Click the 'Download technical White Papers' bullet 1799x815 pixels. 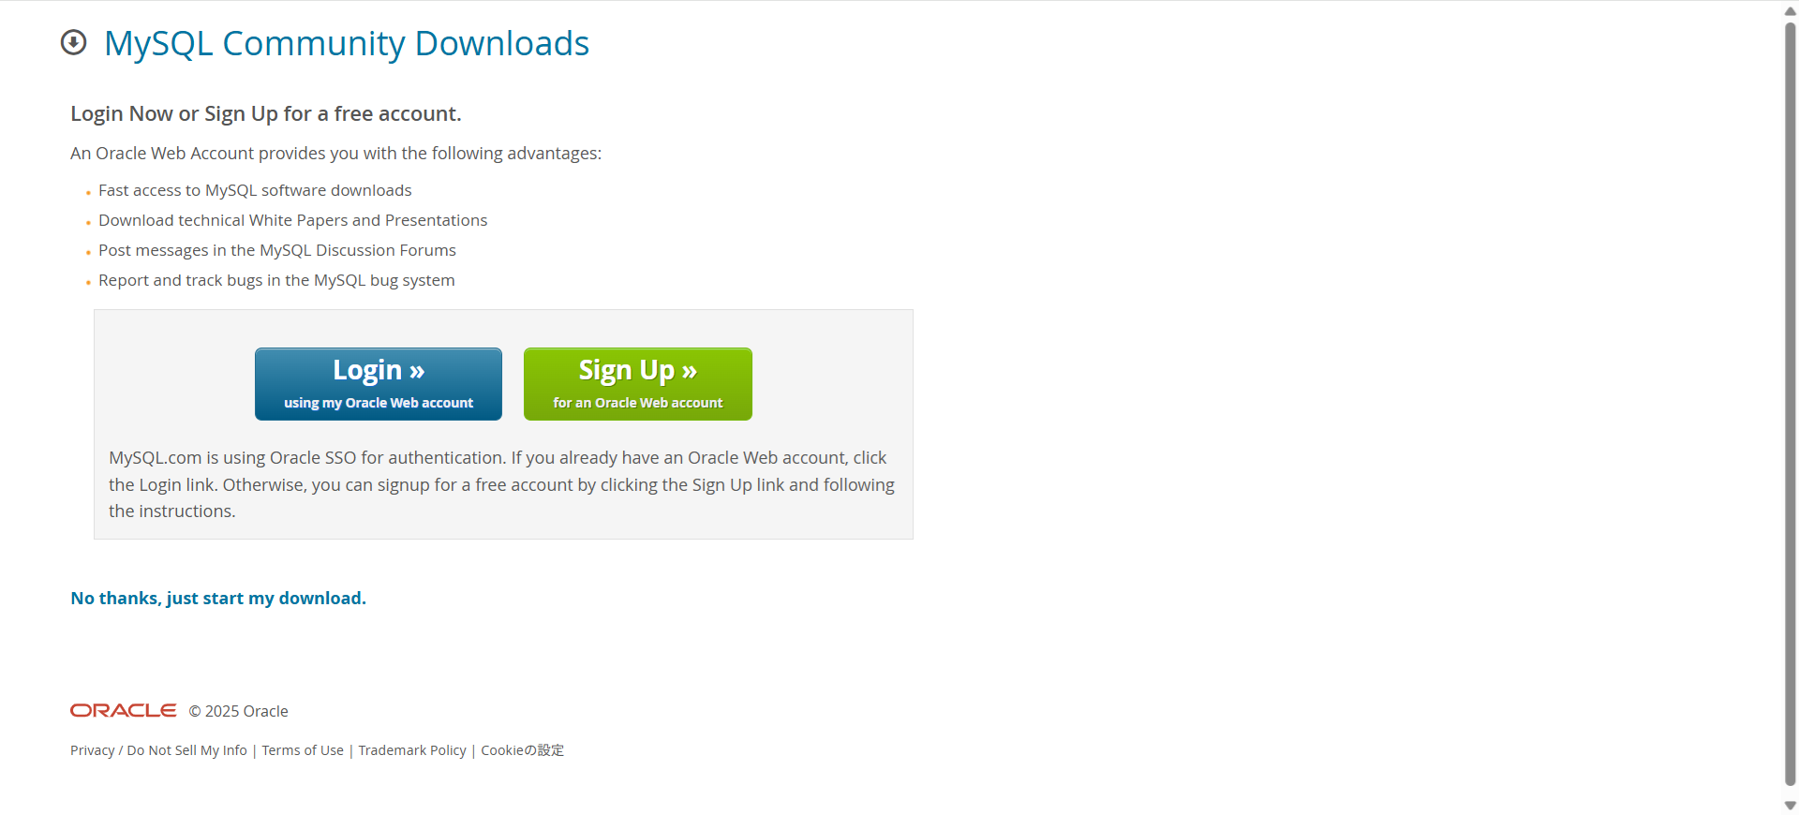(293, 220)
